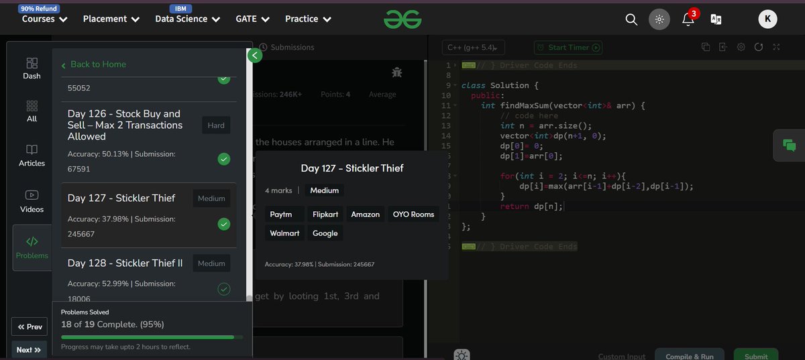This screenshot has height=360, width=805.
Task: Click the Points: 4 label
Action: [x=335, y=95]
